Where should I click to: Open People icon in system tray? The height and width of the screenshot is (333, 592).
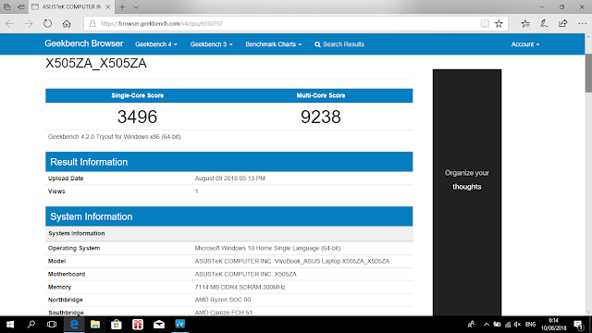click(x=471, y=325)
